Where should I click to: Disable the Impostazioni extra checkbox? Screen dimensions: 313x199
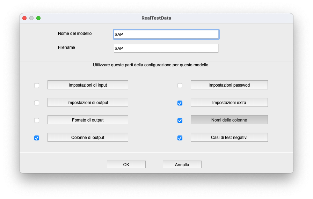coord(180,103)
